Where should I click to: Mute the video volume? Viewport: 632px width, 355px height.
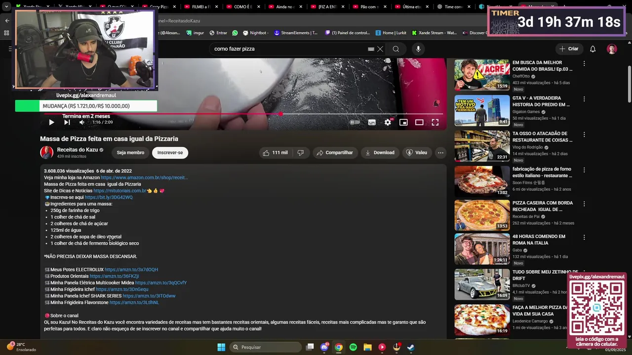coord(82,122)
